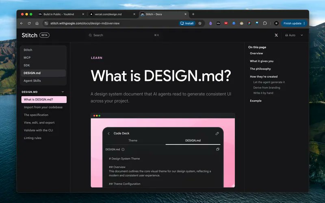Open the MCP docs section
The height and width of the screenshot is (203, 325).
43,57
